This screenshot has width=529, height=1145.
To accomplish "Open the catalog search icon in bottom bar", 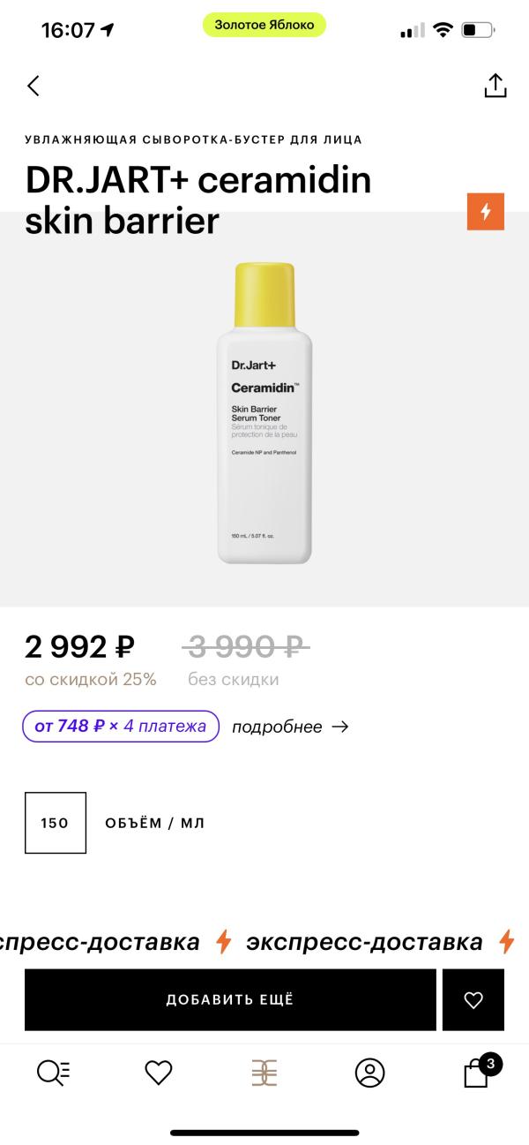I will click(x=53, y=1073).
